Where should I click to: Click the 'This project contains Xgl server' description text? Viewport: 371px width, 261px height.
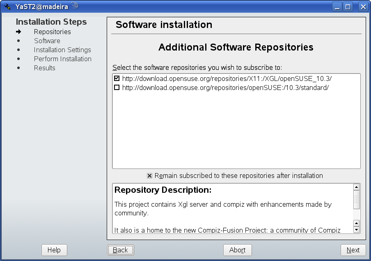coord(223,209)
